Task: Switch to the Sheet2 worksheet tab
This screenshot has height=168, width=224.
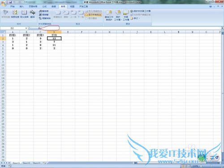Action: point(26,163)
